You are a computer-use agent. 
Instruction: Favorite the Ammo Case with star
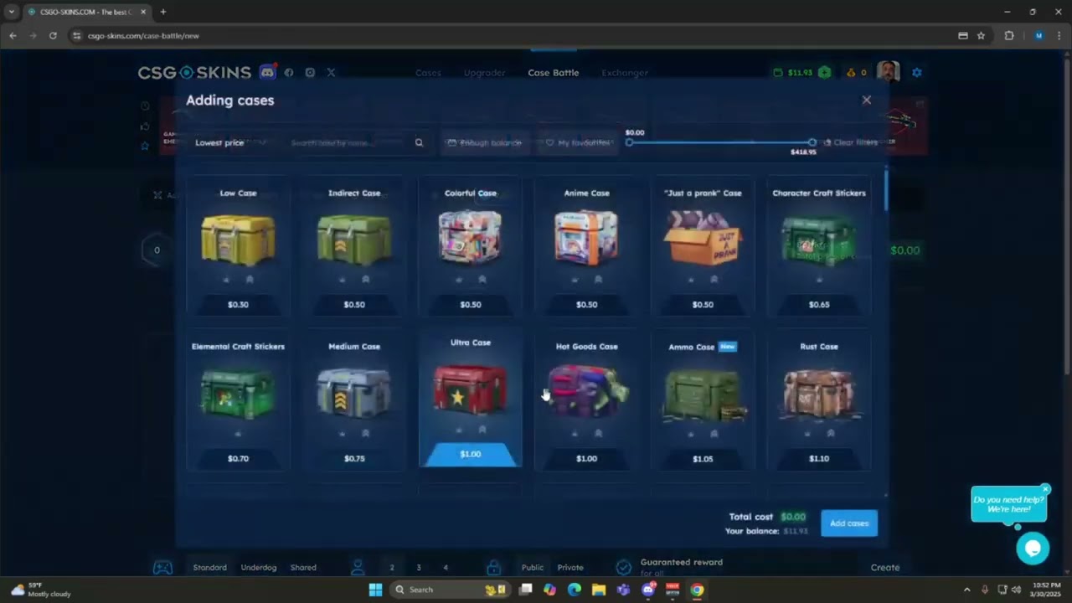pyautogui.click(x=691, y=434)
